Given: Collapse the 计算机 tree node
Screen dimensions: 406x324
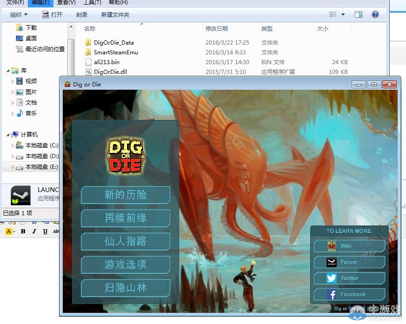Looking at the screenshot, I should (8, 135).
